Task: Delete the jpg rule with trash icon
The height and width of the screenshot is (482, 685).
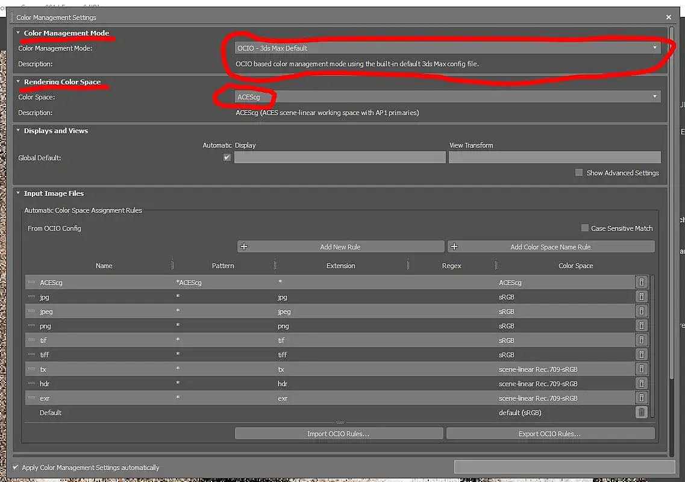Action: (x=641, y=296)
